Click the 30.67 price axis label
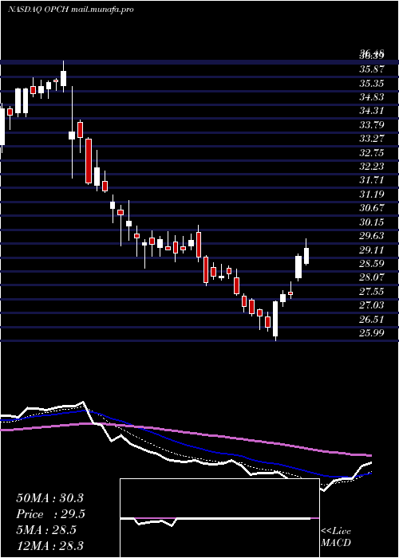 (371, 208)
